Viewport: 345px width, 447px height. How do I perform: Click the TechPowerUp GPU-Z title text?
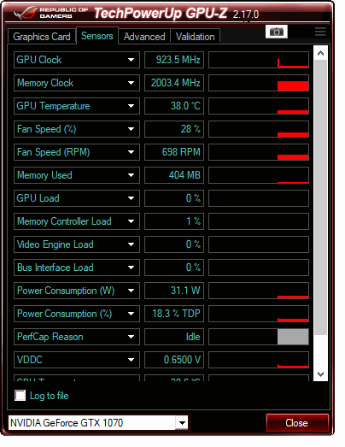click(x=161, y=13)
